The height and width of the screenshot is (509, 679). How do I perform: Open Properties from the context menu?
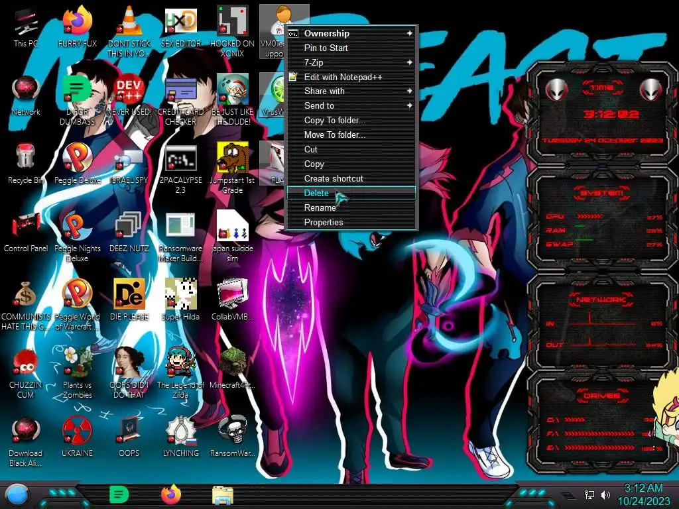[x=351, y=223]
